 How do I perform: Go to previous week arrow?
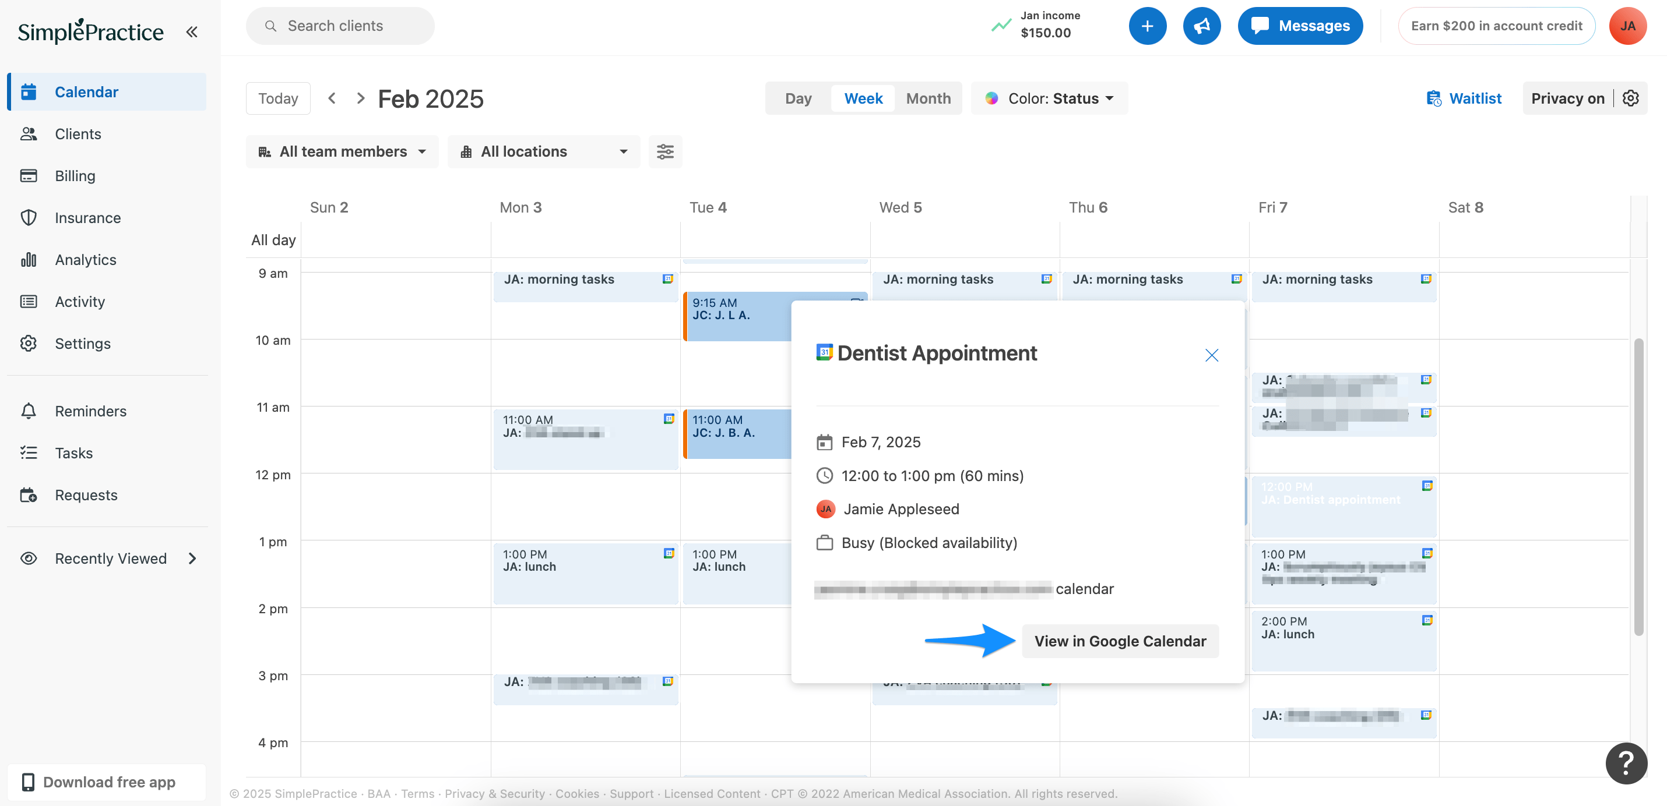332,98
